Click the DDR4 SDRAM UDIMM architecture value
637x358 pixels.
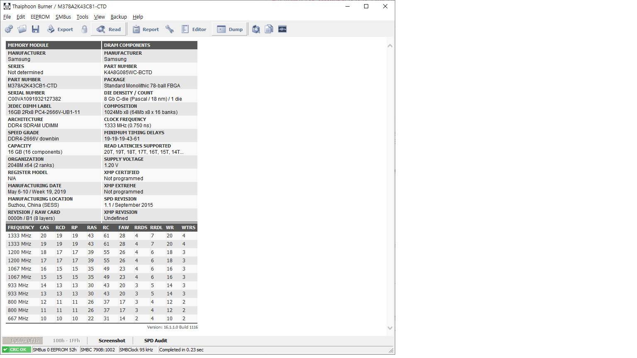[33, 126]
